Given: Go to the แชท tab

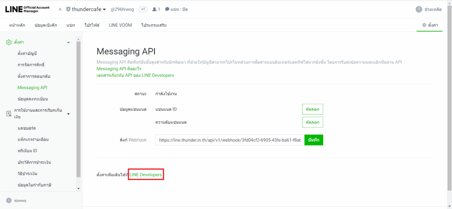Looking at the screenshot, I should point(71,25).
